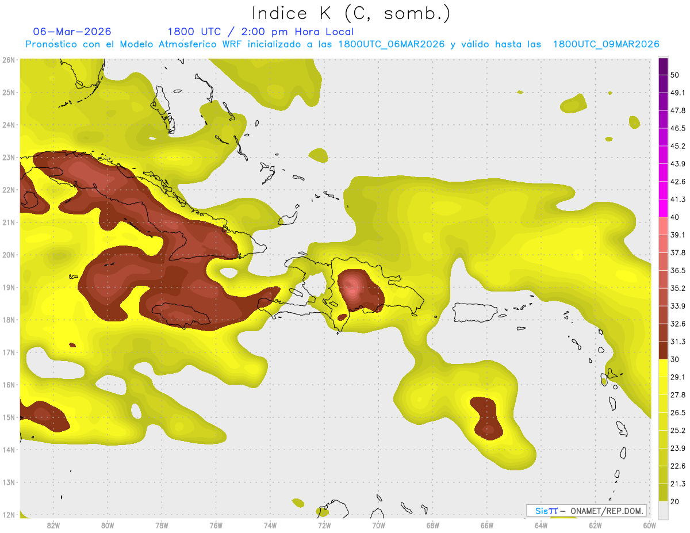This screenshot has width=690, height=533.
Task: Click the "37.8" color scale label
Action: (x=677, y=253)
